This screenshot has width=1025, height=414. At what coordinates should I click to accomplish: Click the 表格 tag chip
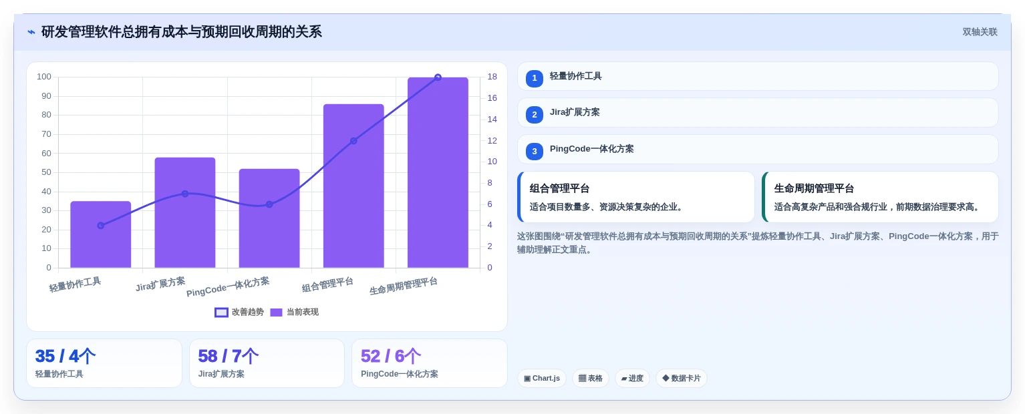591,379
